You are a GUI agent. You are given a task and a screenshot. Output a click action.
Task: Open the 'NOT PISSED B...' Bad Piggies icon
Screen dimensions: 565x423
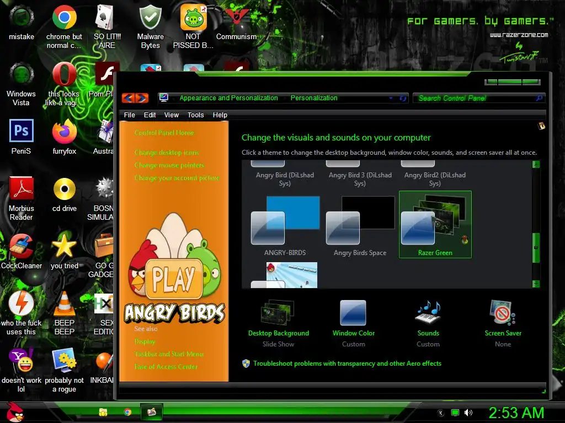(193, 27)
